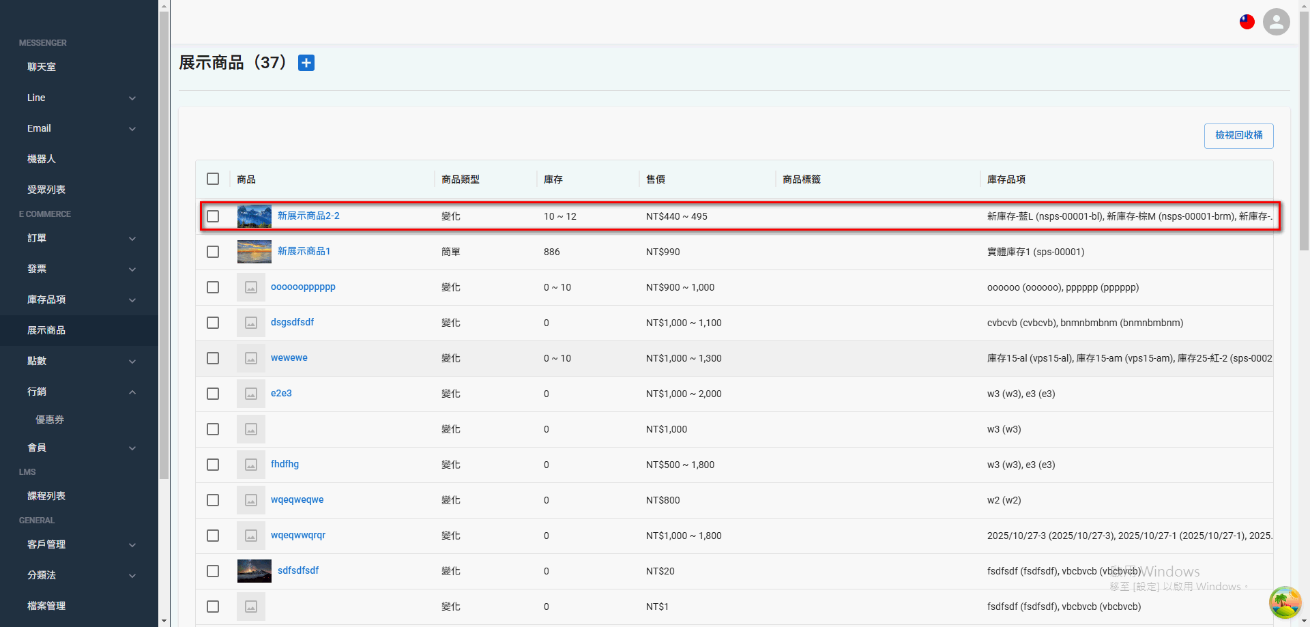Click the placeholder image icon for wqeqwwqrqr
The height and width of the screenshot is (627, 1310).
(251, 536)
